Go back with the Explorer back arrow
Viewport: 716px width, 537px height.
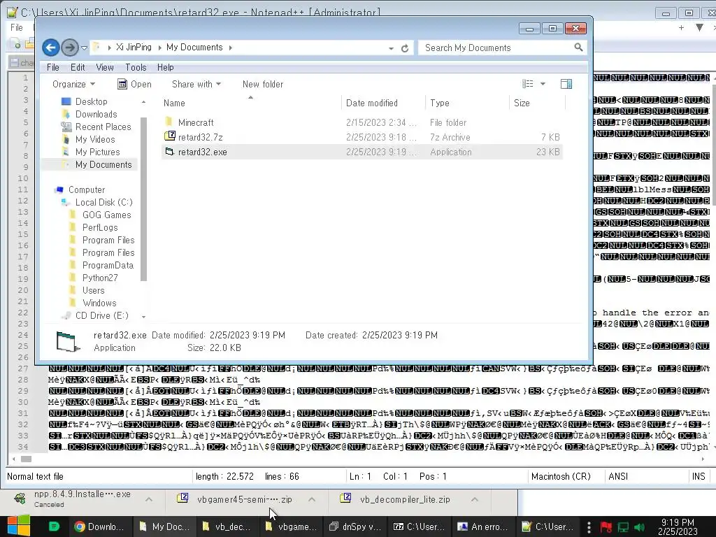tap(50, 48)
